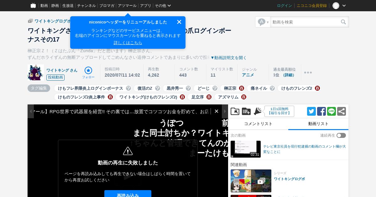Open the search type selector dropdown
The width and height of the screenshot is (376, 197).
coord(263,22)
